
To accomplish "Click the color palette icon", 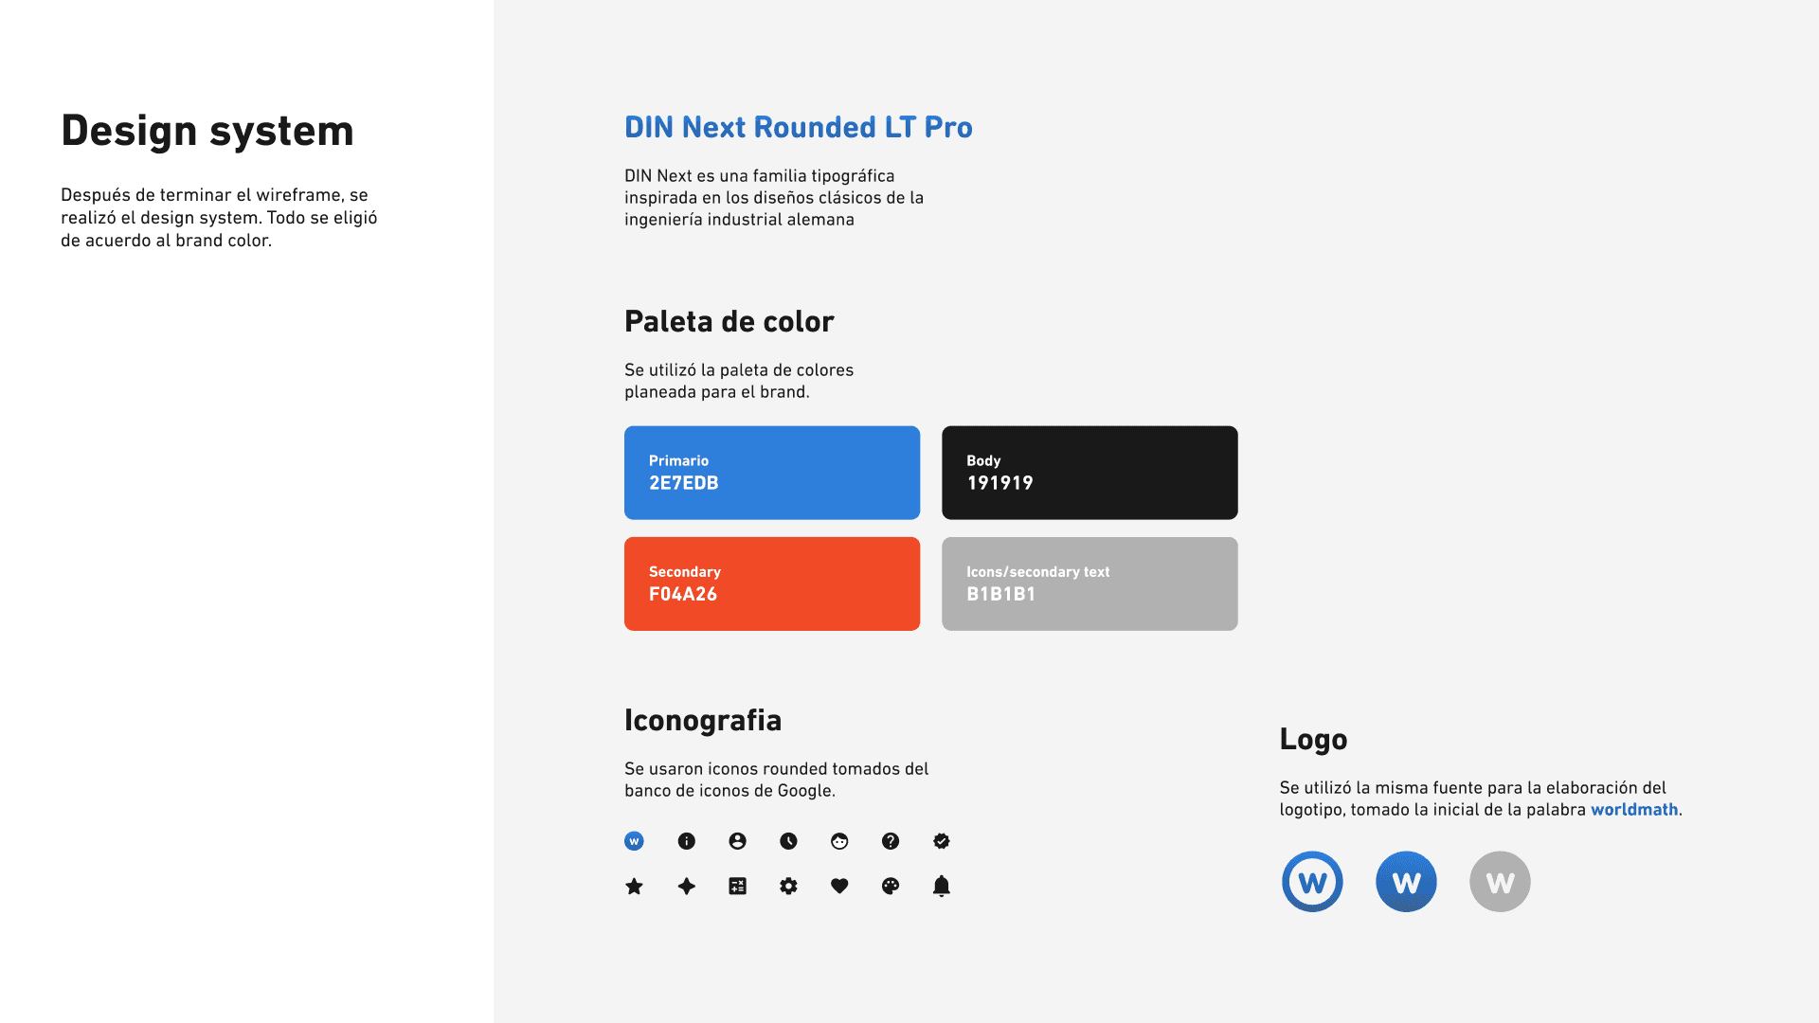I will point(891,887).
